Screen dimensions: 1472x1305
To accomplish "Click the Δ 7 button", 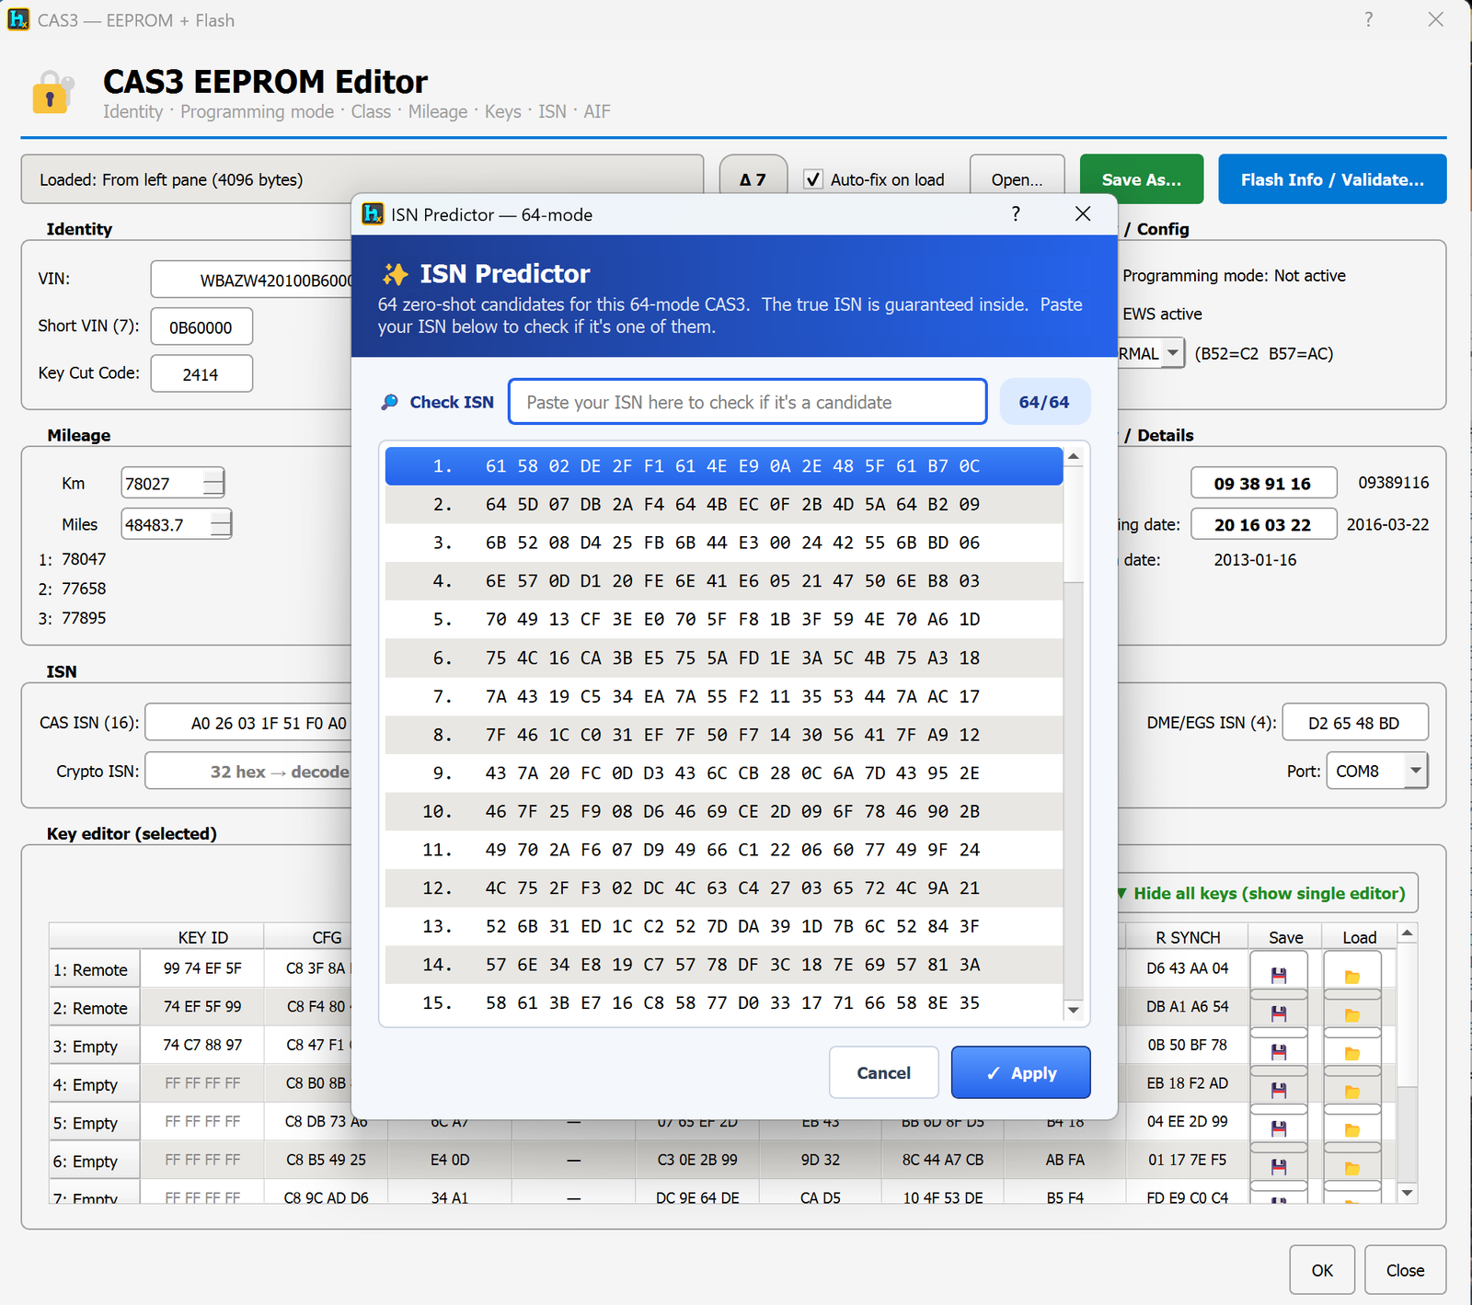I will 753,179.
